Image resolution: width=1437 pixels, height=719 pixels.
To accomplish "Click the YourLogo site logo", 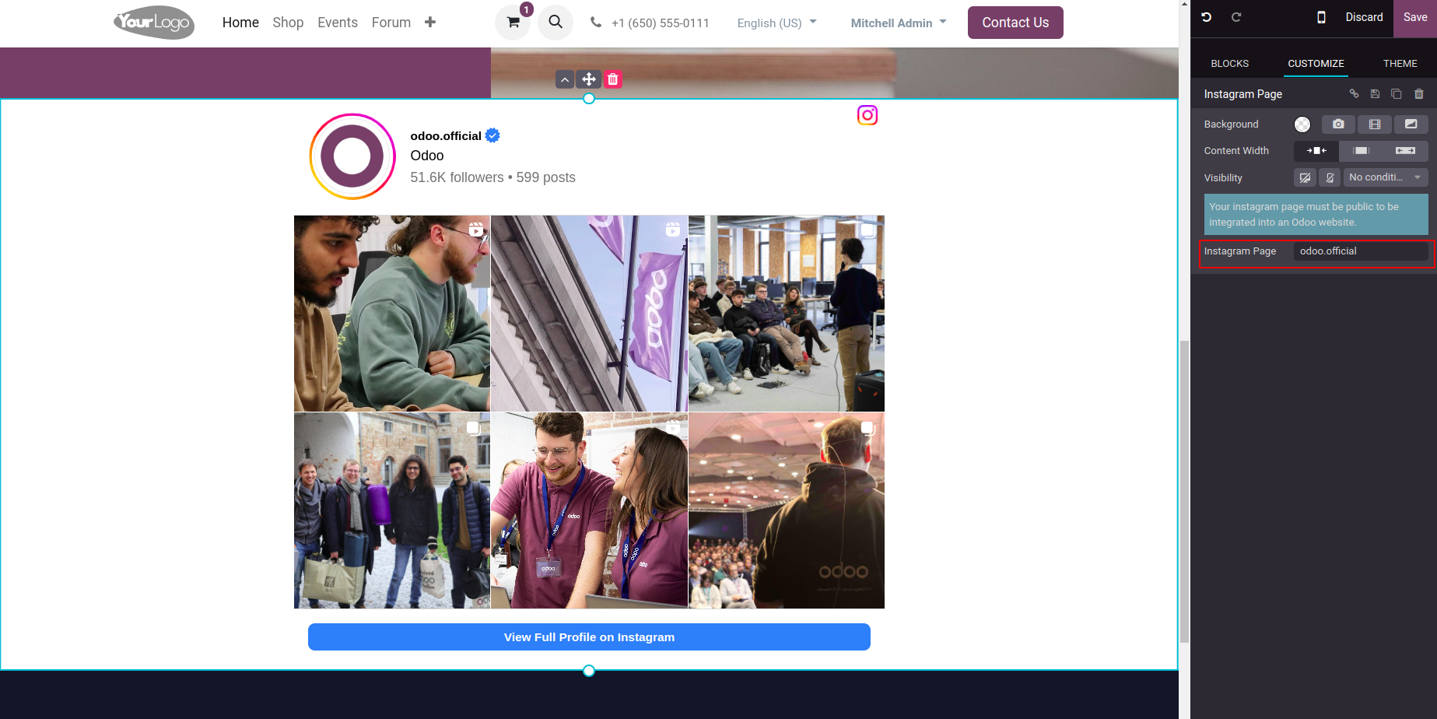I will tap(154, 23).
